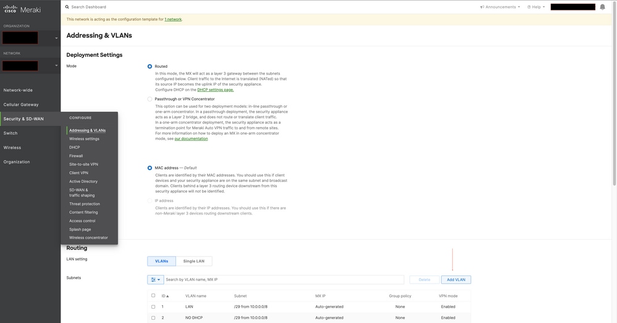Open the NO DHCP VLAN name cell
617x323 pixels.
point(194,318)
